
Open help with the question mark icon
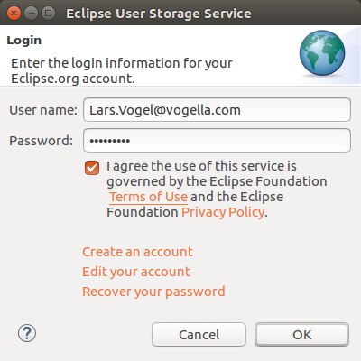pos(27,333)
